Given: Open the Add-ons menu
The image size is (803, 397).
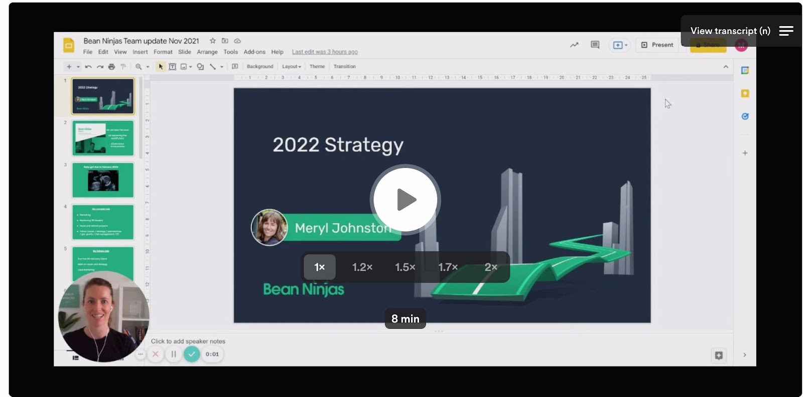Looking at the screenshot, I should (254, 52).
